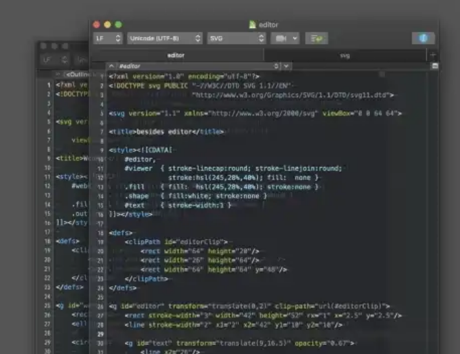Click 'width="26"' rect on line 21
Screen dimensions: 460x354
tap(184, 261)
